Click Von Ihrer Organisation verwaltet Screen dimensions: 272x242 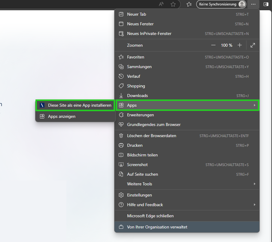(x=187, y=227)
